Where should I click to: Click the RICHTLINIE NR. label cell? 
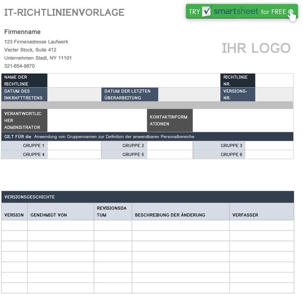(x=238, y=80)
